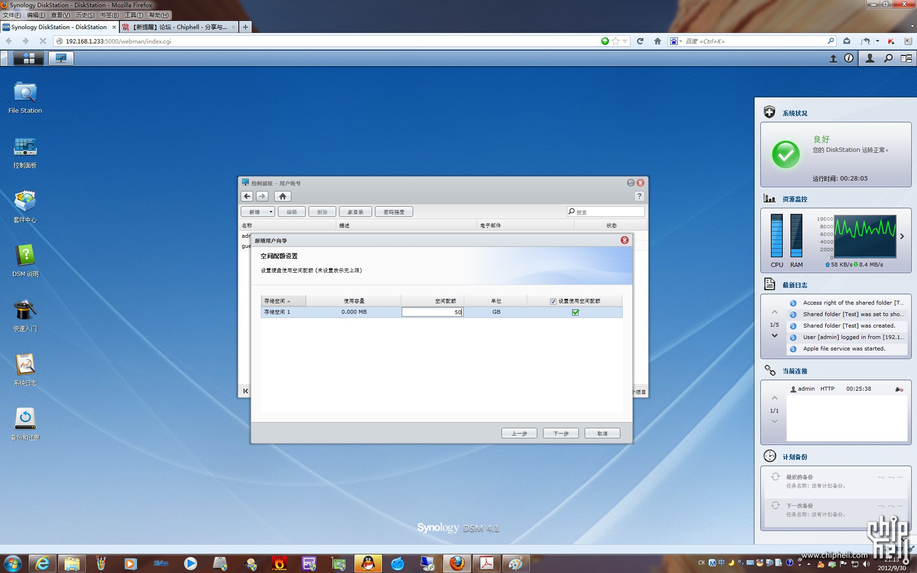917x573 pixels.
Task: Toggle the DSM widgets panel icon
Action: (906, 58)
